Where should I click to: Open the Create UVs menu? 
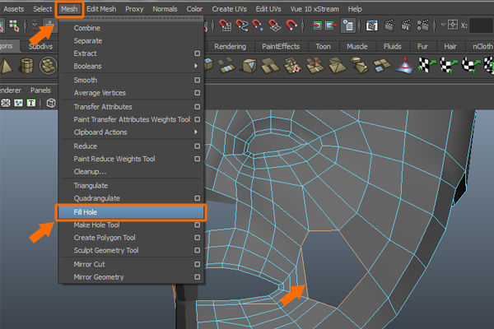click(x=230, y=8)
